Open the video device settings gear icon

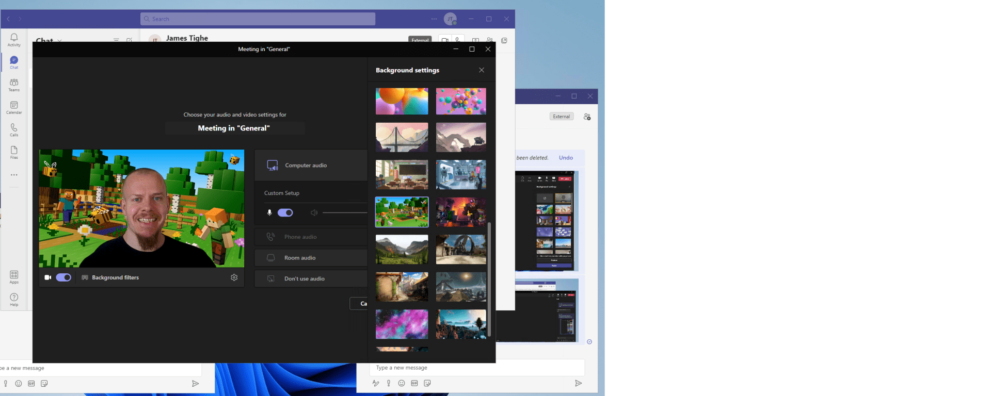coord(234,277)
